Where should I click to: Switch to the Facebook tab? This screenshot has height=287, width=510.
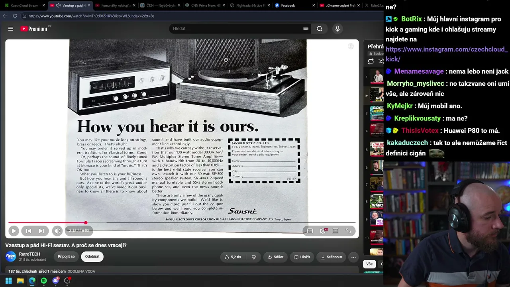tap(295, 6)
